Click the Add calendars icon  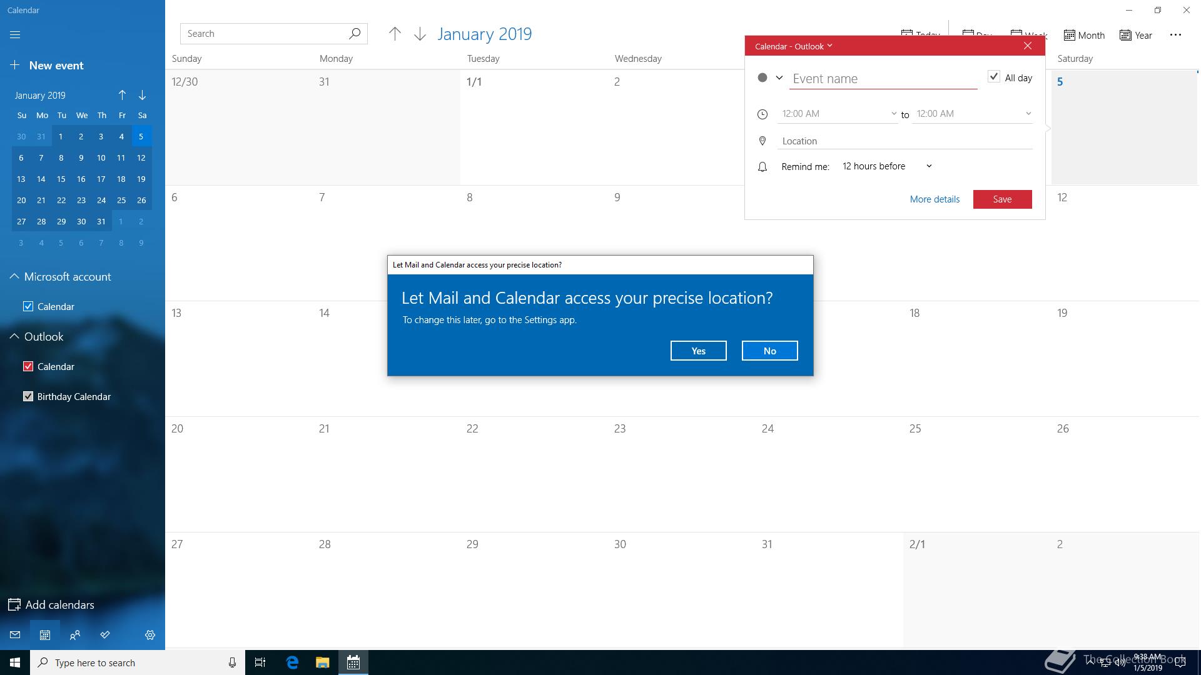point(14,605)
